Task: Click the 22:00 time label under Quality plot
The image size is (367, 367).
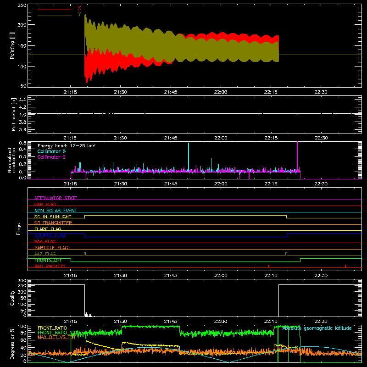Action: [x=221, y=322]
